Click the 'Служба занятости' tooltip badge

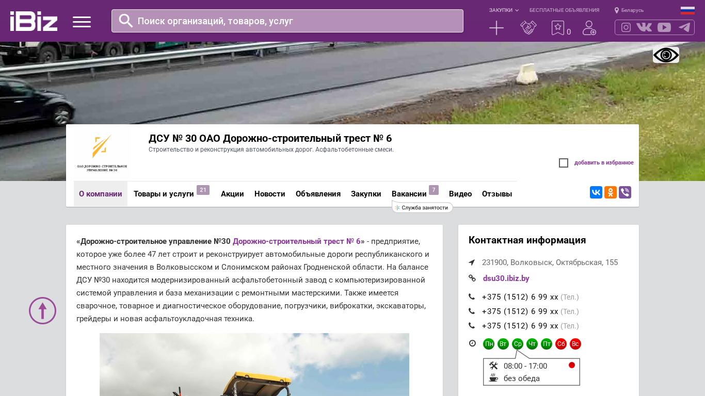pos(422,207)
